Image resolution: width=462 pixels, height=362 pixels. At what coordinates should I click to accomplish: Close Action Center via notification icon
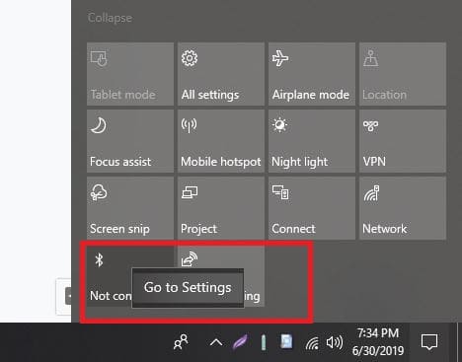click(429, 342)
